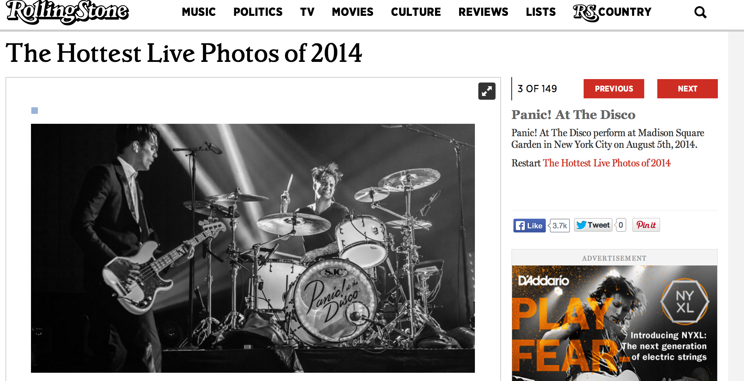Viewport: 744px width, 381px height.
Task: Open the RS Country section
Action: 612,12
